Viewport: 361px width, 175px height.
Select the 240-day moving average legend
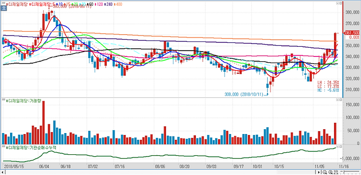coord(108,4)
